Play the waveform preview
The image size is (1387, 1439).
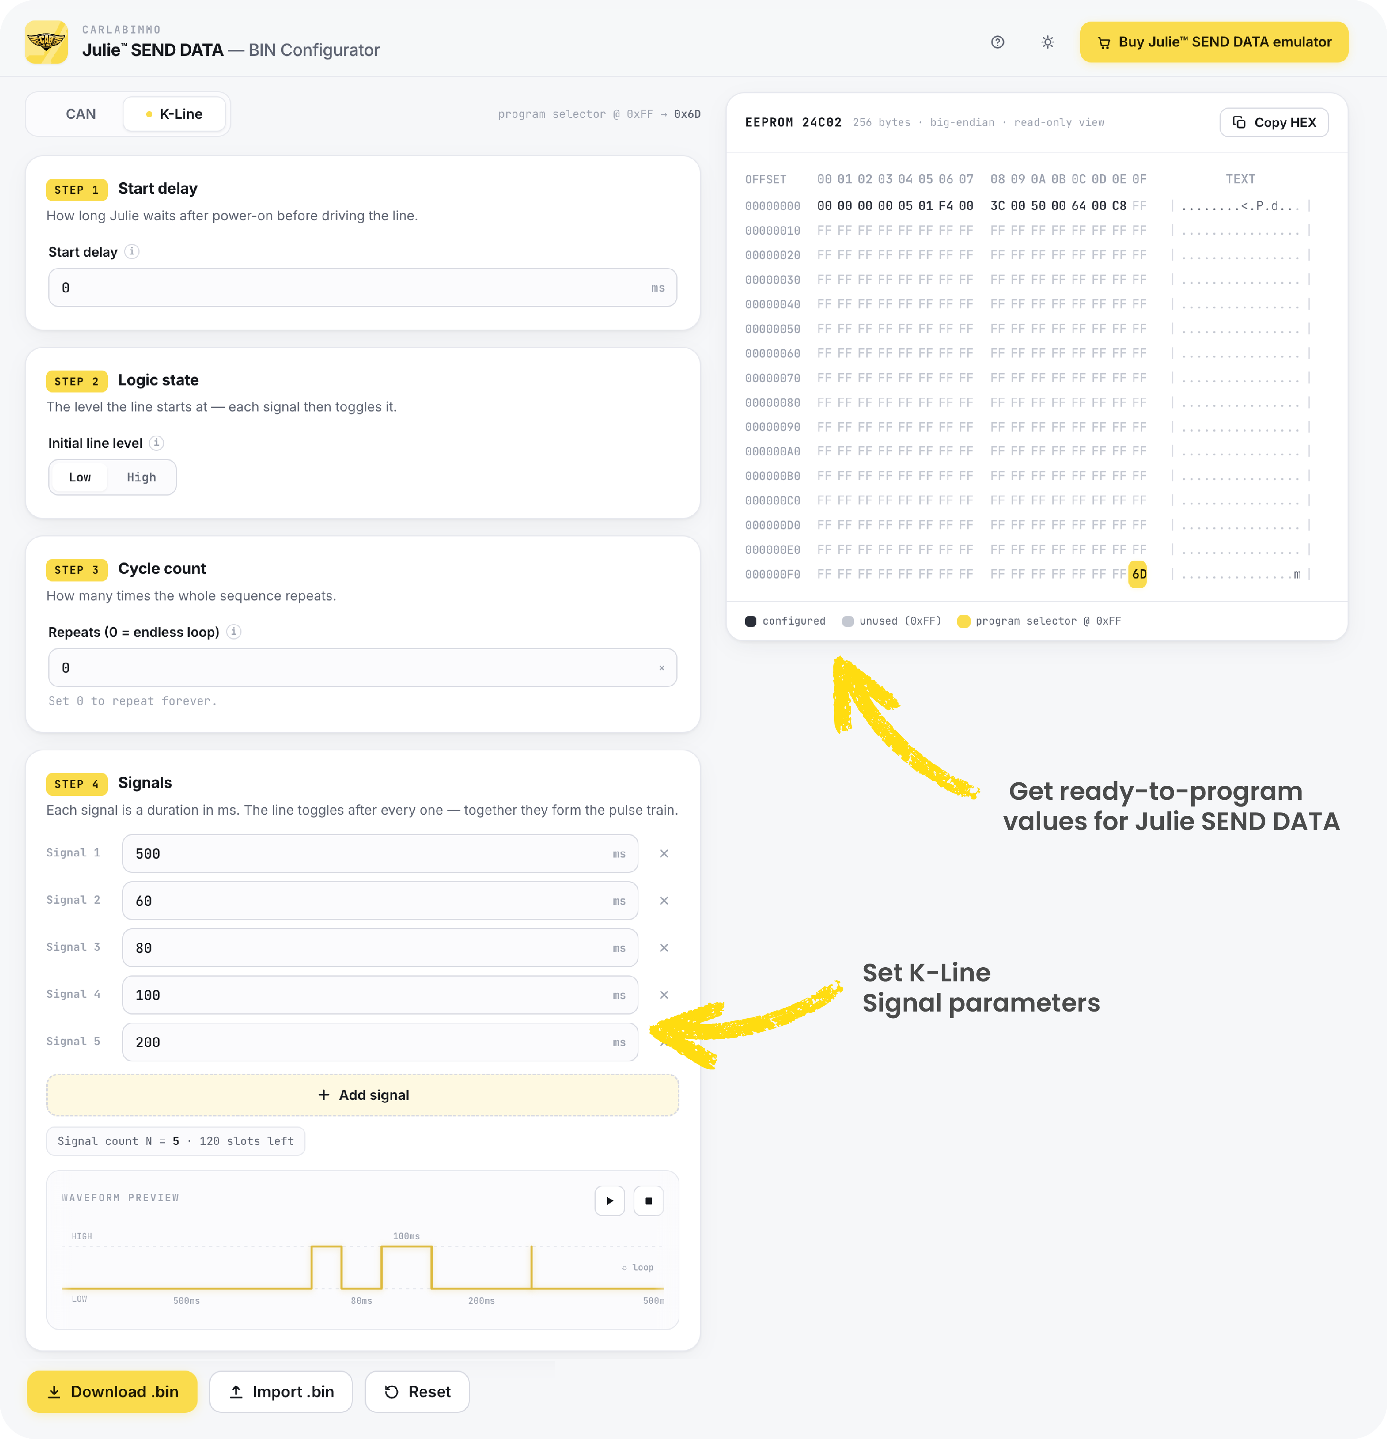609,1201
